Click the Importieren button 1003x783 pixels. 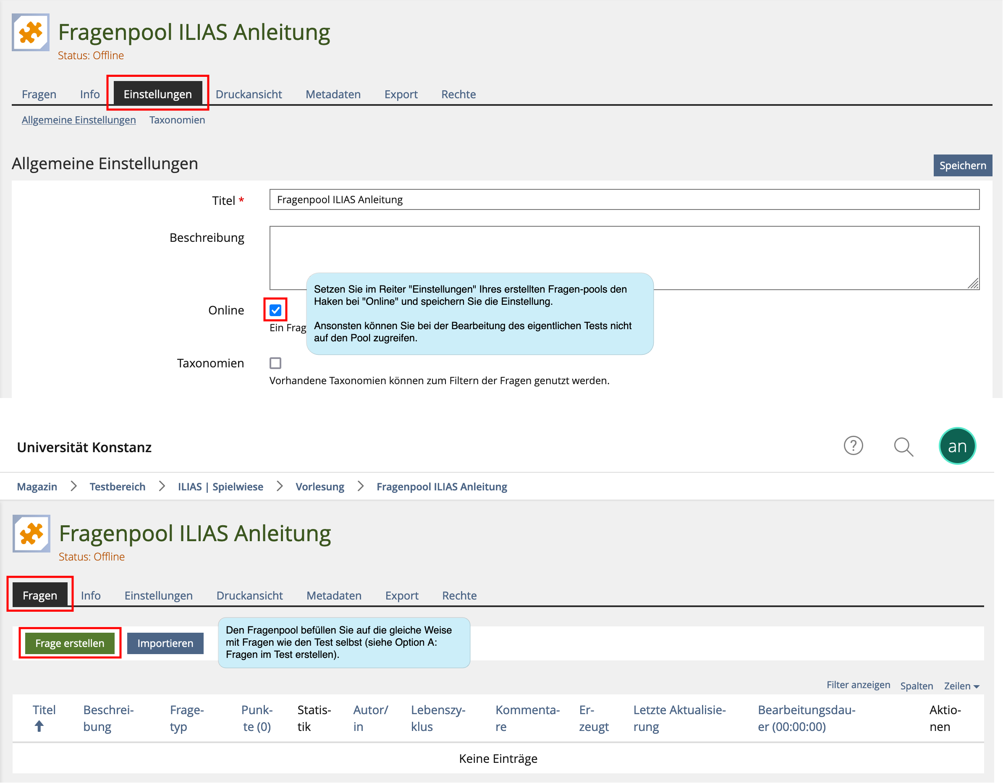pos(165,643)
